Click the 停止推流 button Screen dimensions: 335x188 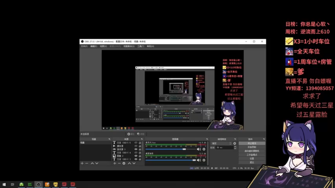click(x=252, y=143)
